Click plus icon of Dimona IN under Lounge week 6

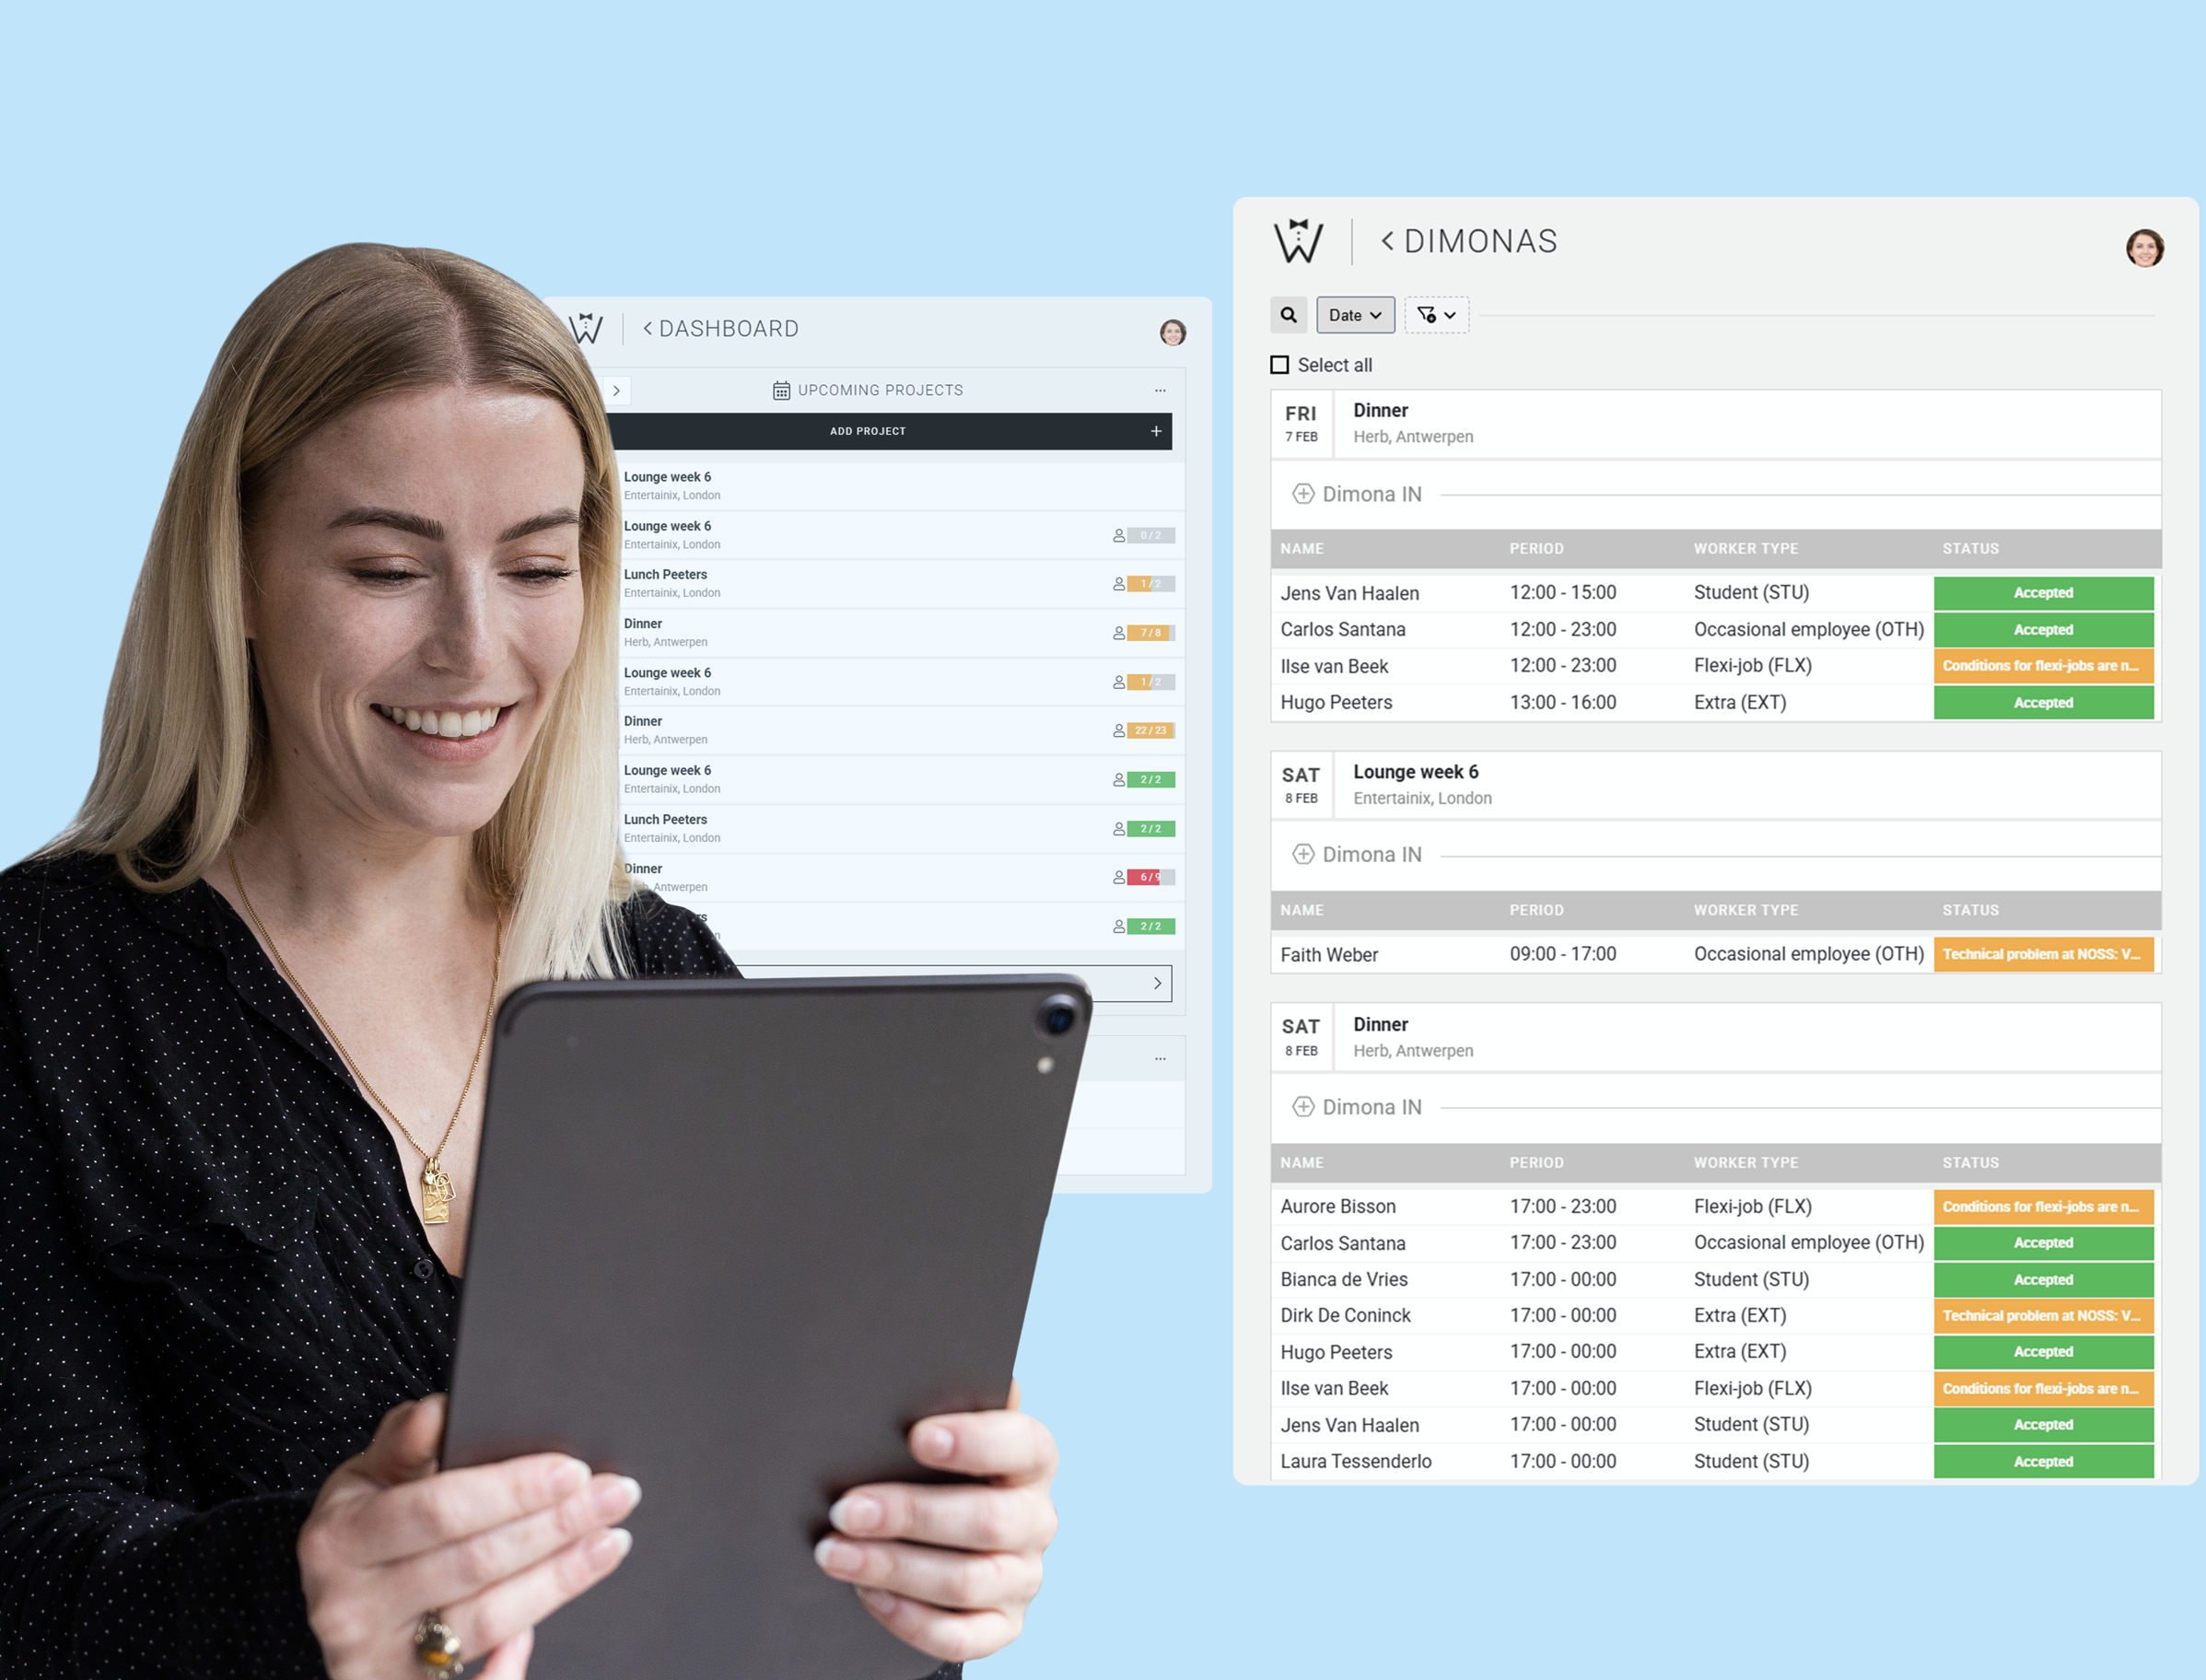[x=1303, y=854]
